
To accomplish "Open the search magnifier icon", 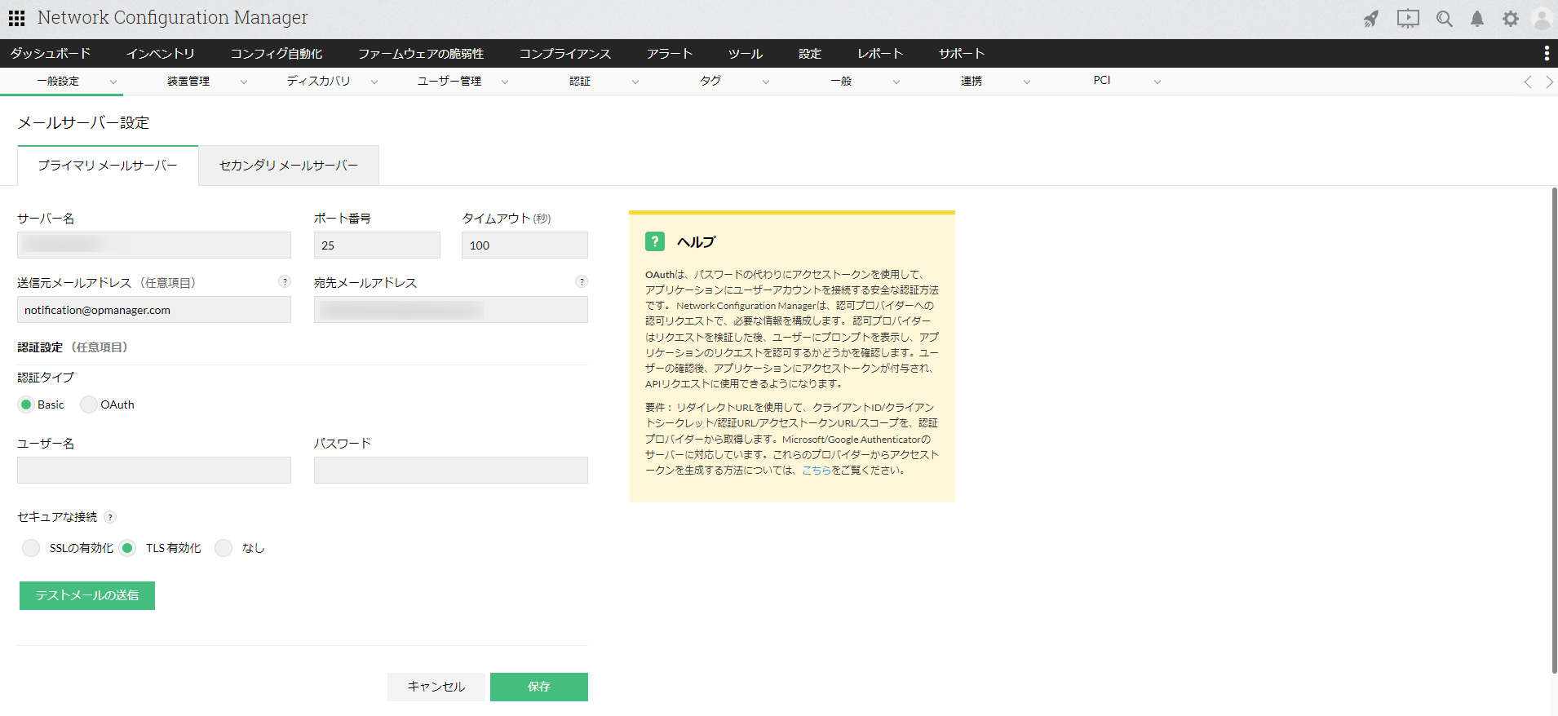I will pos(1445,19).
